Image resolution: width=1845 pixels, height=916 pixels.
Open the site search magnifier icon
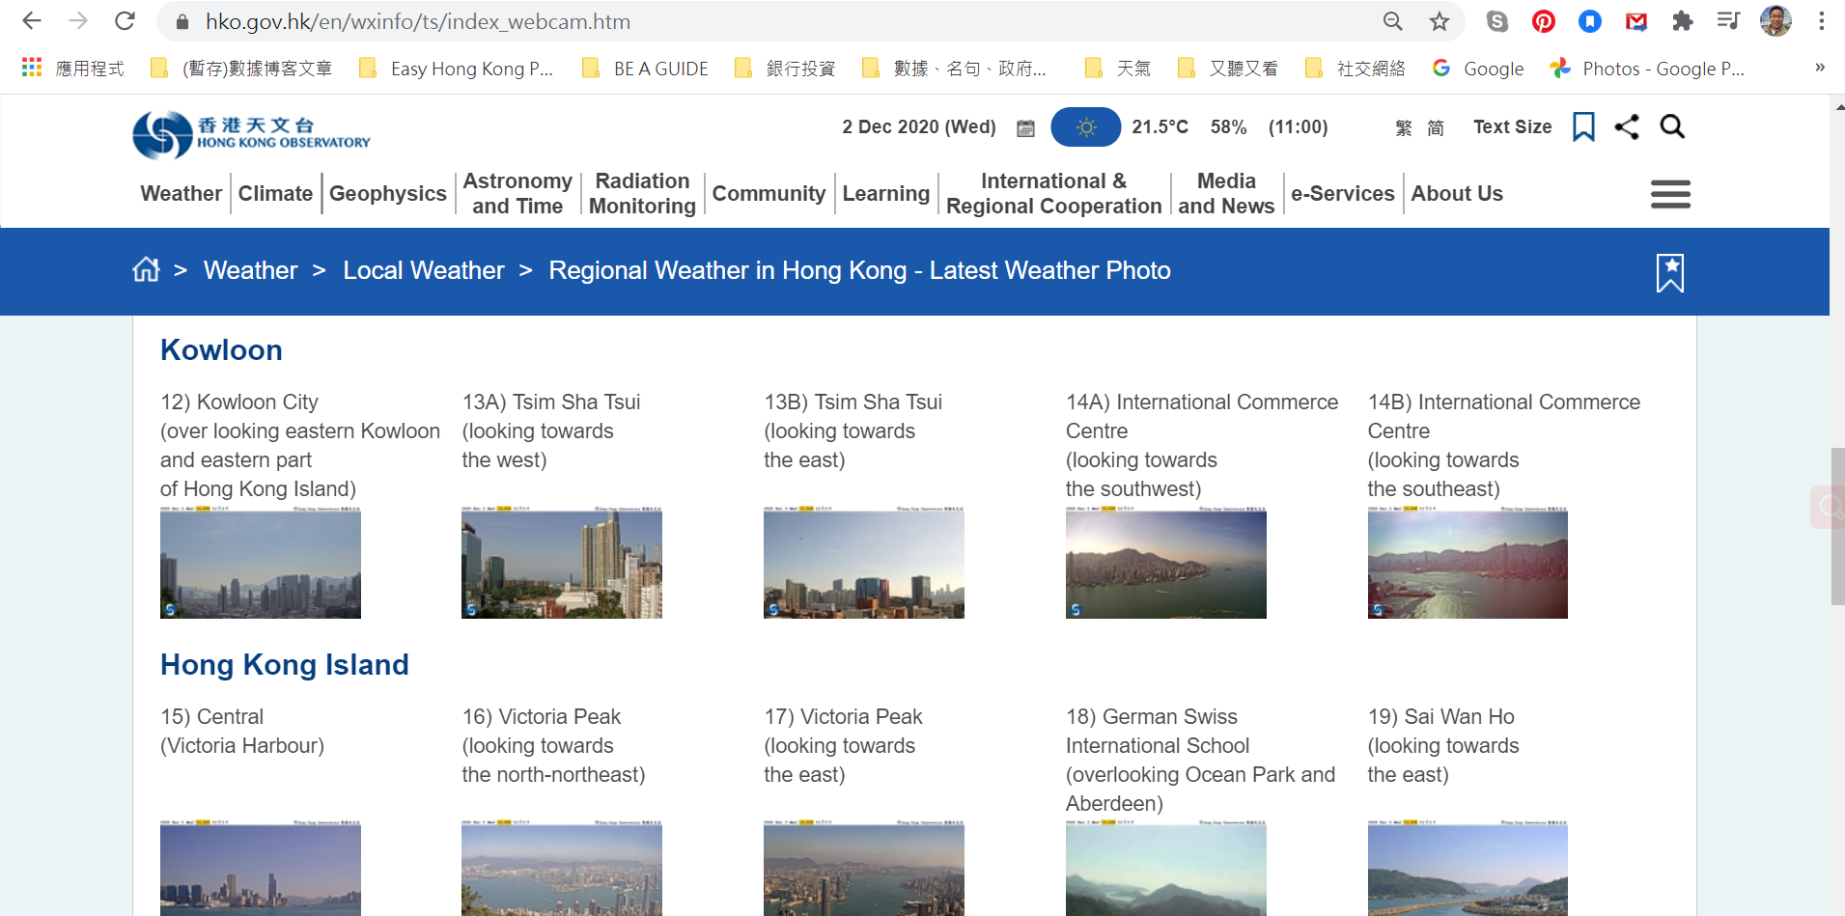pos(1672,126)
